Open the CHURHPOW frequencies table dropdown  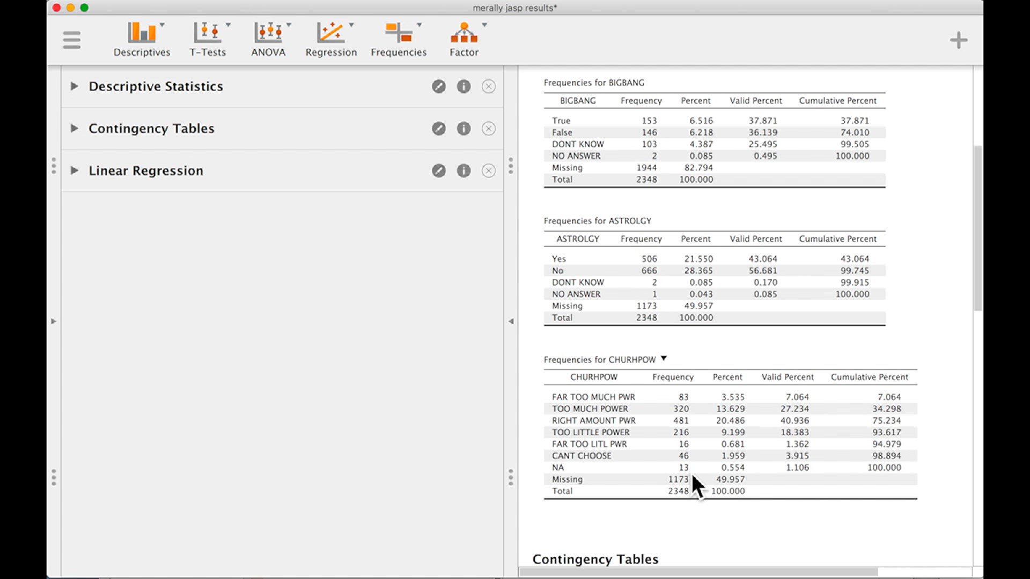(x=664, y=359)
